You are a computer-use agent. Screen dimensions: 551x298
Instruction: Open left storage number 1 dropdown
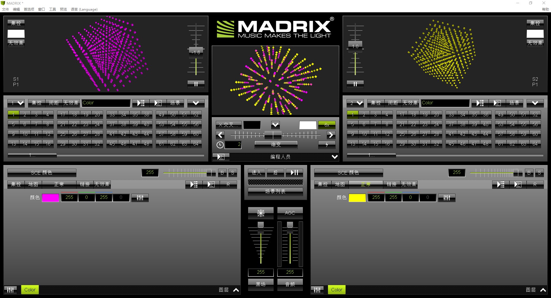(16, 103)
